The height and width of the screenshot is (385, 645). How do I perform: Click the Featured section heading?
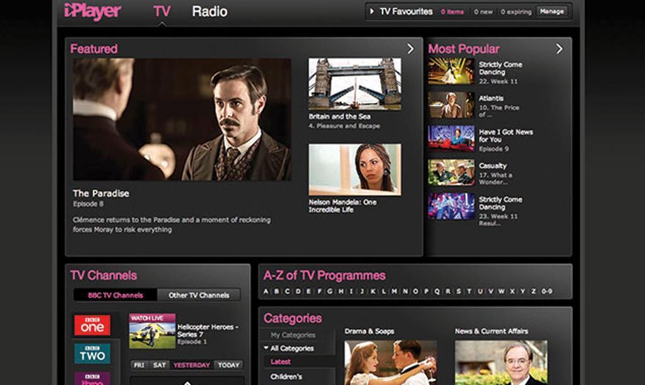pos(94,49)
